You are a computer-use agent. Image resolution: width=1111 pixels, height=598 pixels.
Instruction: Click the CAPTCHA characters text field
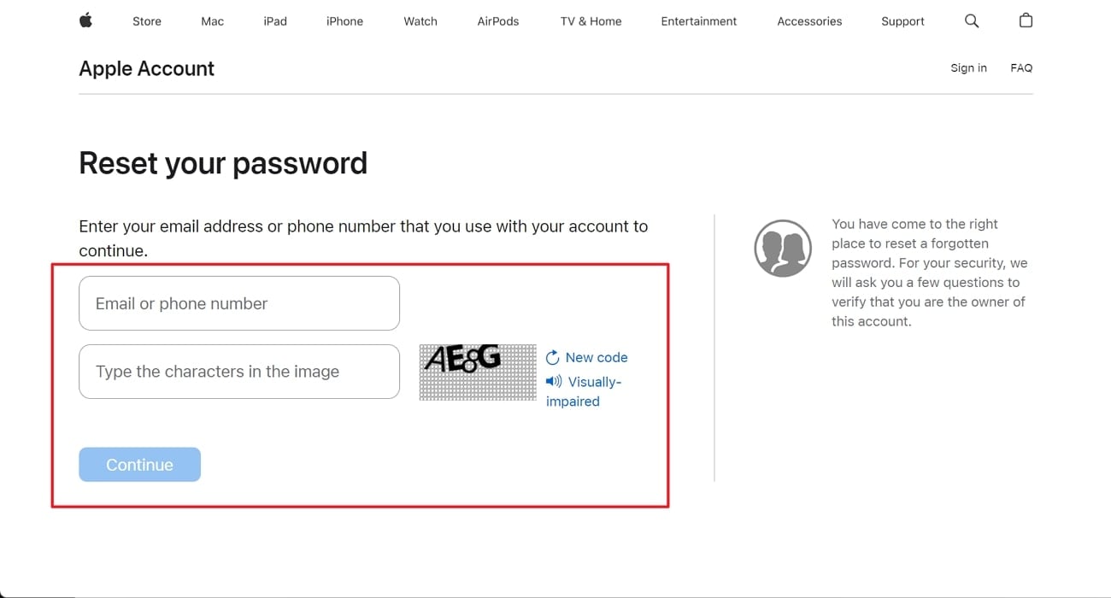[x=239, y=372]
